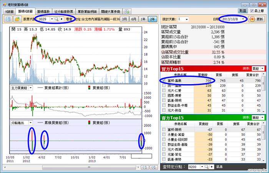Open the 籌碼儲股 tab
Viewport: 269px width, 173px height.
(x=43, y=12)
